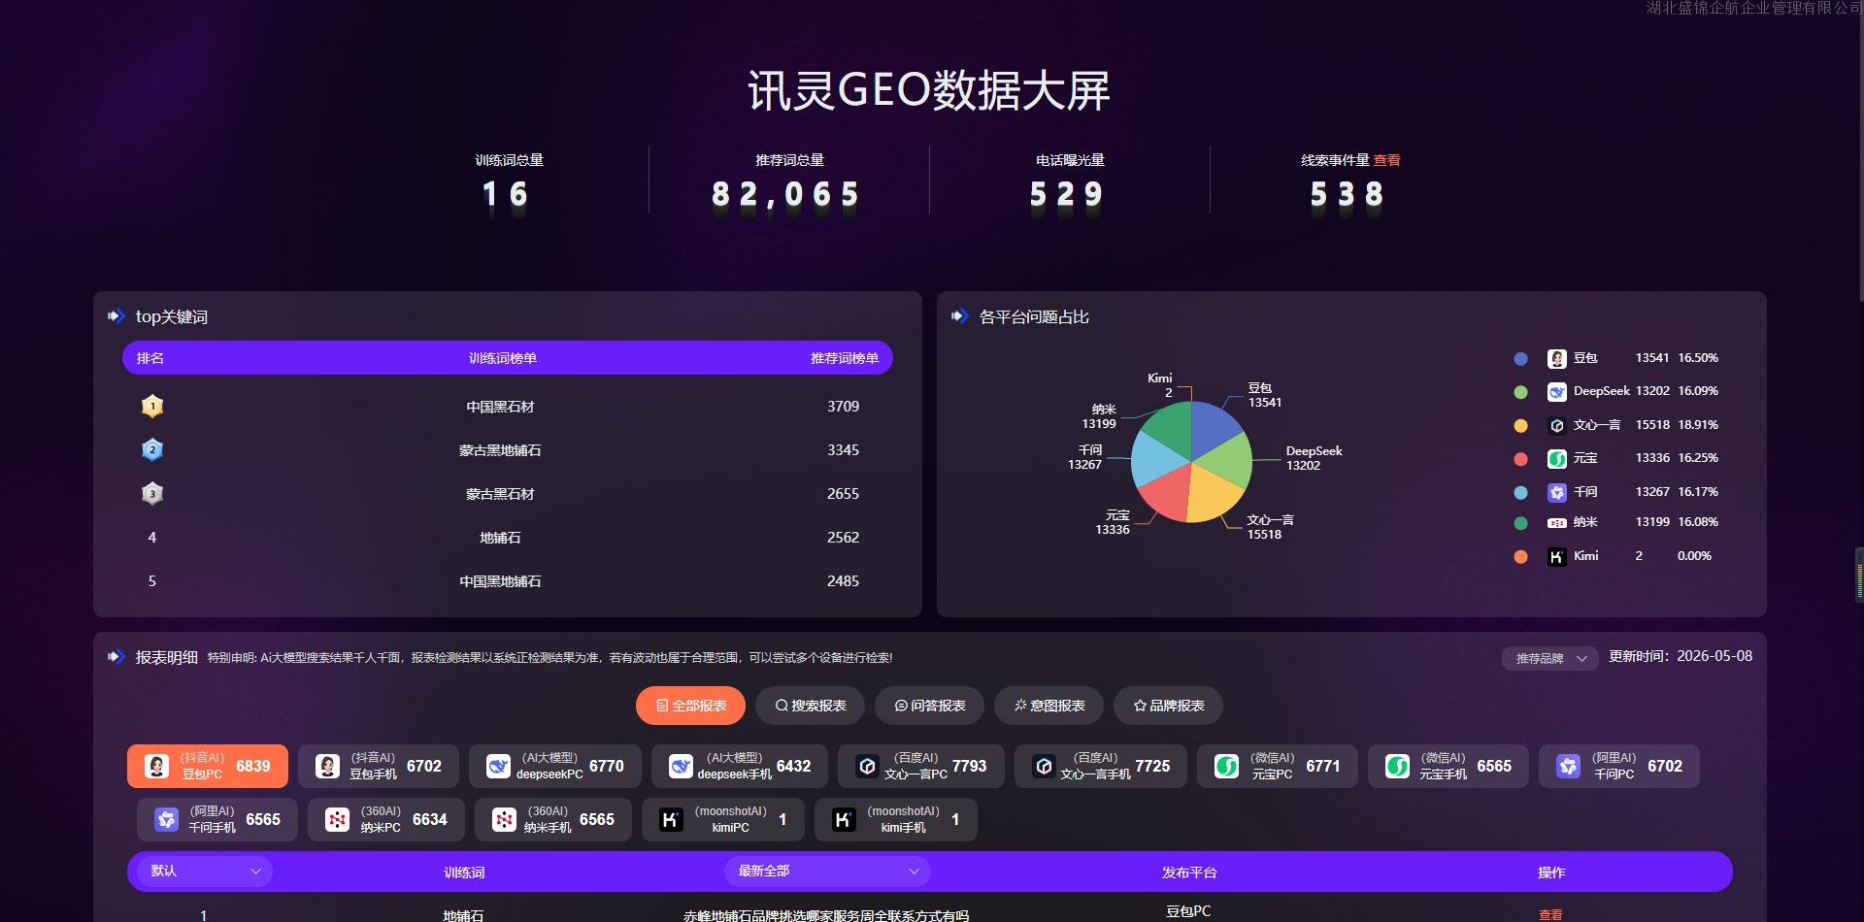Click 查看 link in 地铺石 row
The width and height of the screenshot is (1864, 922).
point(1550,915)
